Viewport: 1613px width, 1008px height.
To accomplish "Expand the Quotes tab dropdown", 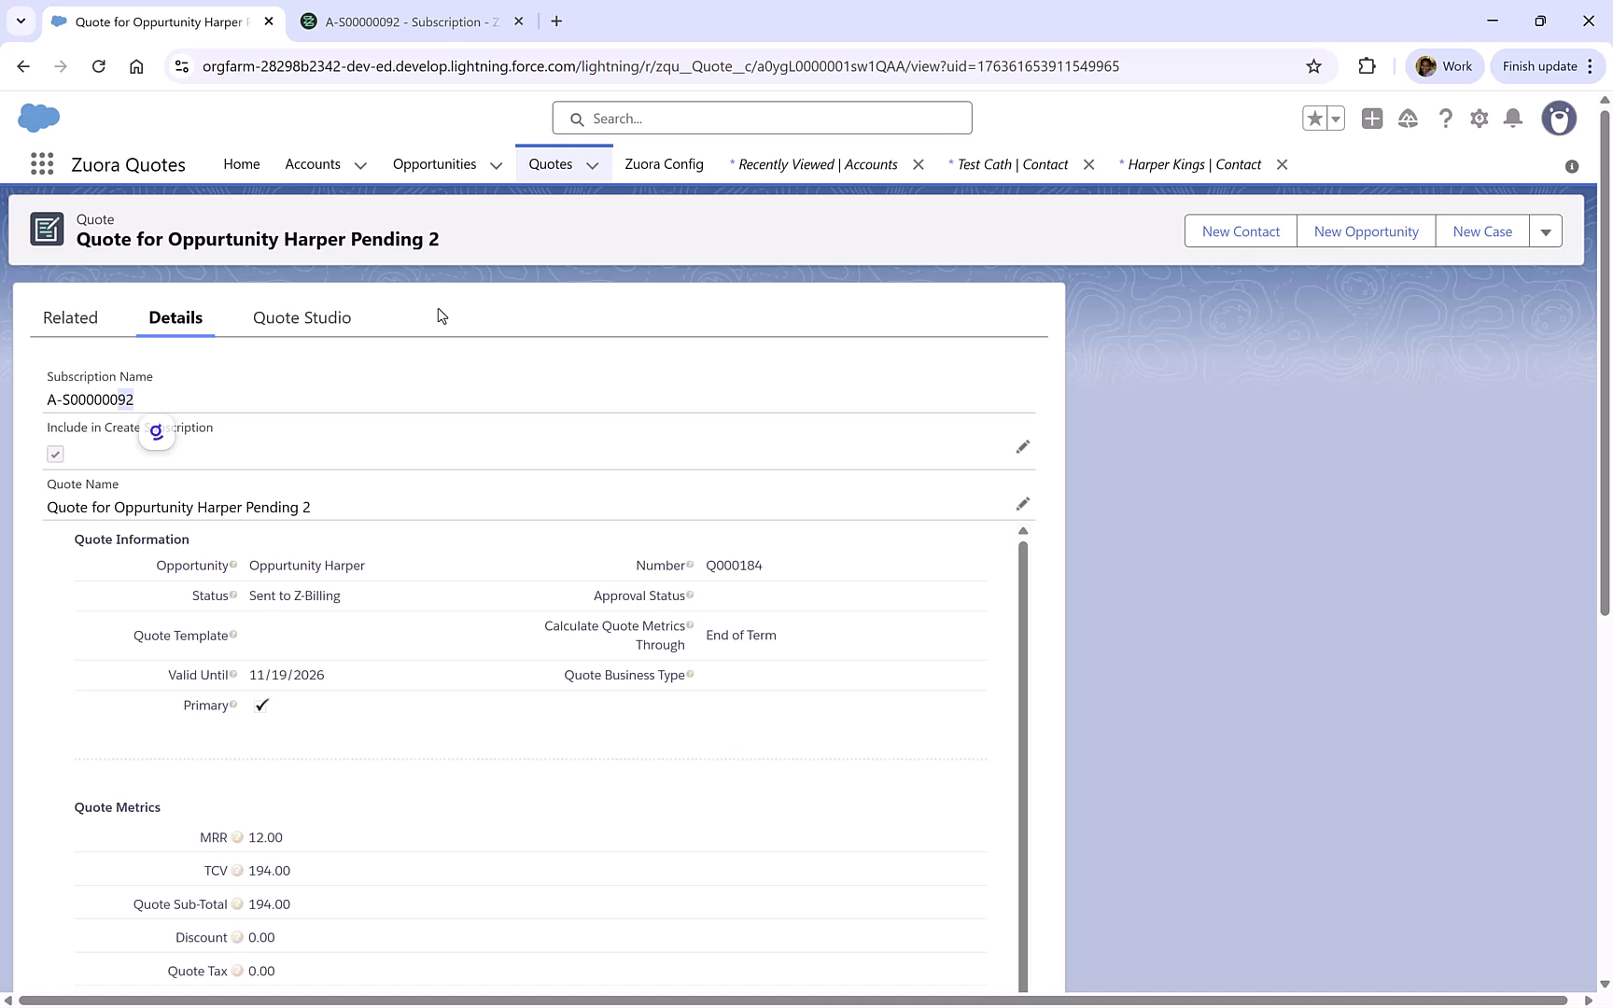I will [593, 164].
